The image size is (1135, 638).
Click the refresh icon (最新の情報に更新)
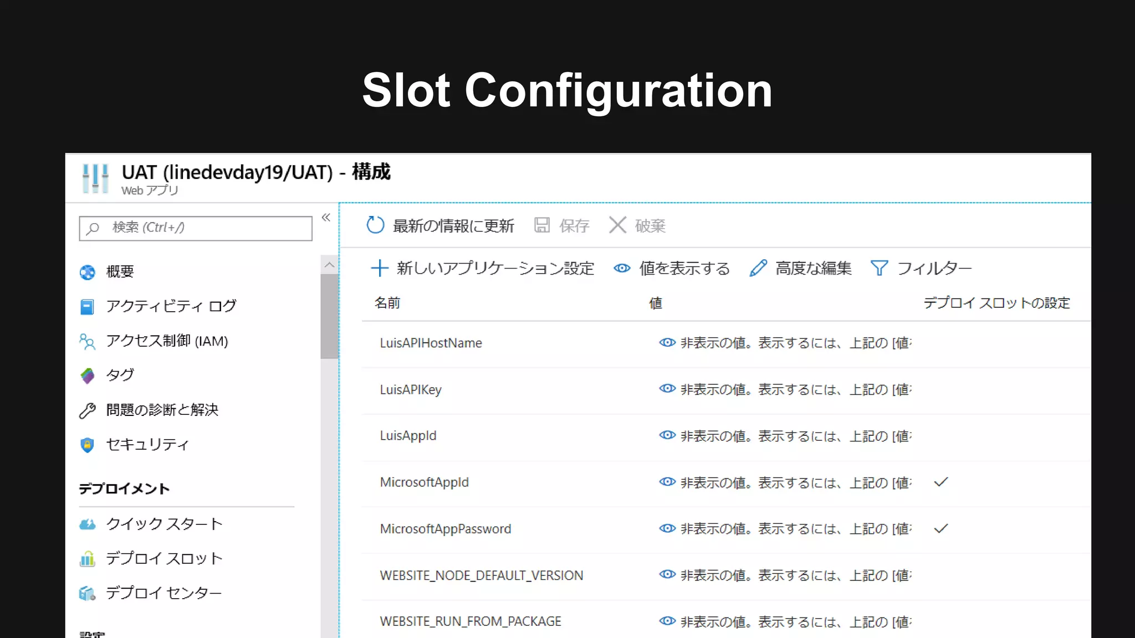(375, 225)
